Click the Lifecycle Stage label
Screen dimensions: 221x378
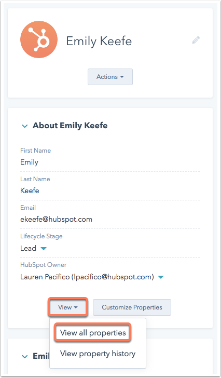tap(42, 236)
